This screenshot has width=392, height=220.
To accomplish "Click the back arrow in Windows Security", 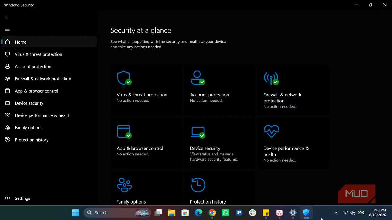I will point(7,17).
